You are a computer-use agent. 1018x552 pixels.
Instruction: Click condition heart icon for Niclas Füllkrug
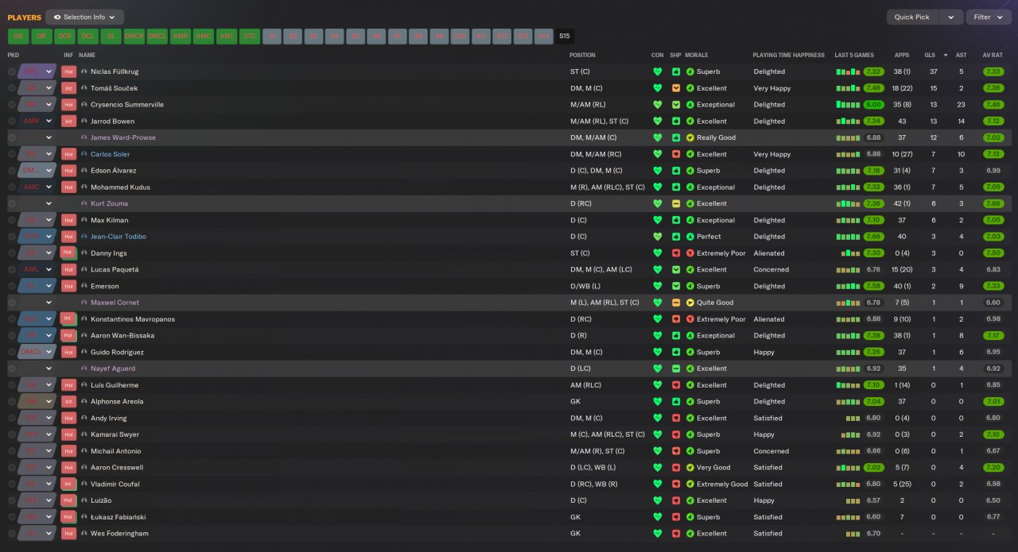657,71
